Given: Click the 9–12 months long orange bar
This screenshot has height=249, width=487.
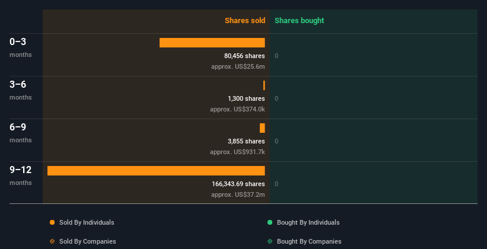Looking at the screenshot, I should [x=156, y=171].
